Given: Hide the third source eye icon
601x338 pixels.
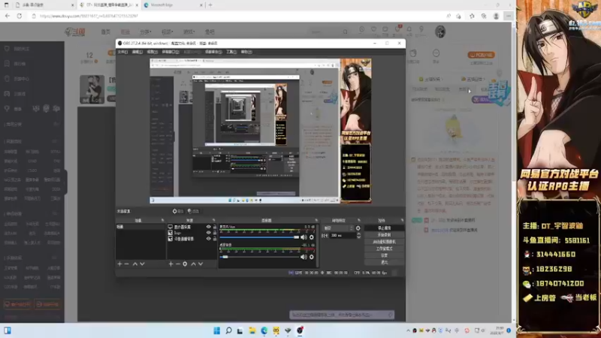Looking at the screenshot, I should tap(209, 238).
